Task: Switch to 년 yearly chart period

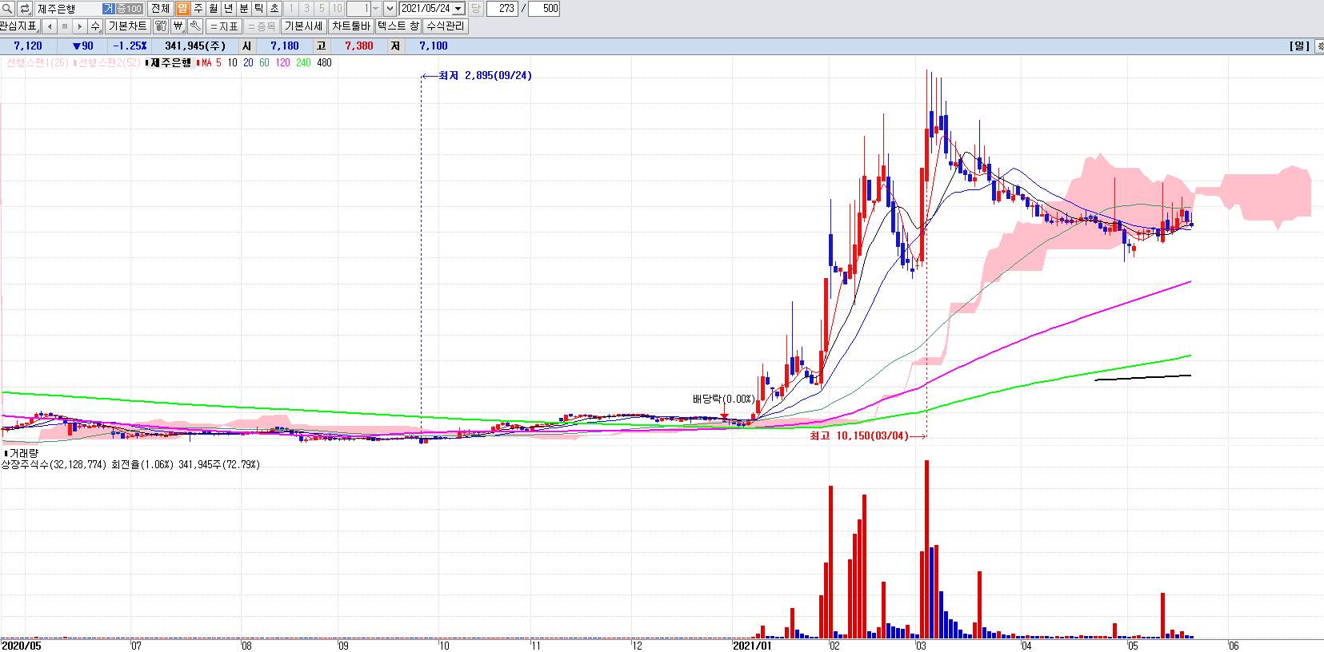Action: [x=228, y=9]
